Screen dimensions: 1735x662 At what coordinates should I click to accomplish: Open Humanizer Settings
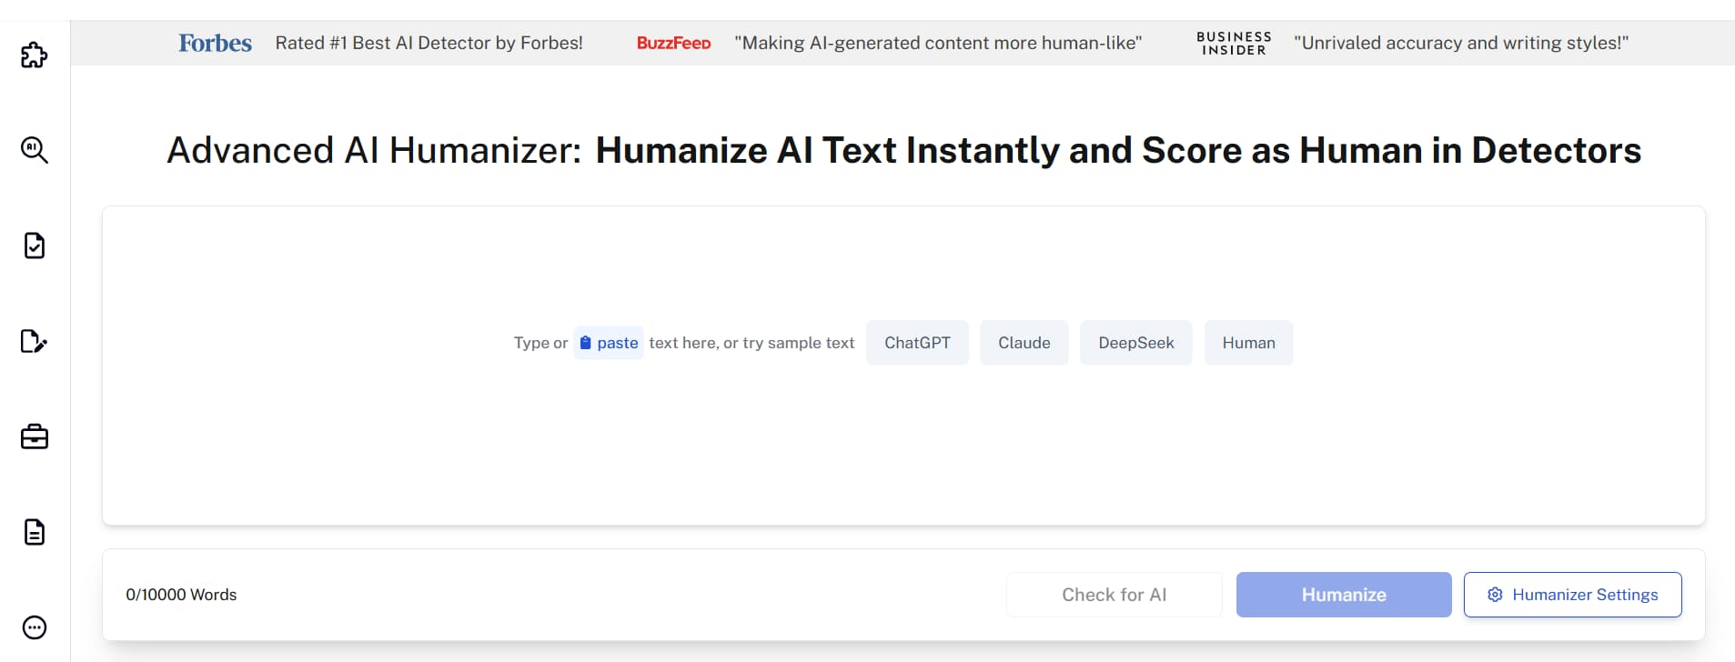(1572, 595)
